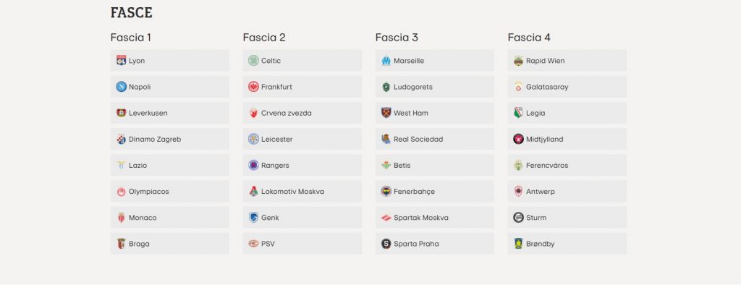Click the Napoli club crest icon

pos(122,87)
